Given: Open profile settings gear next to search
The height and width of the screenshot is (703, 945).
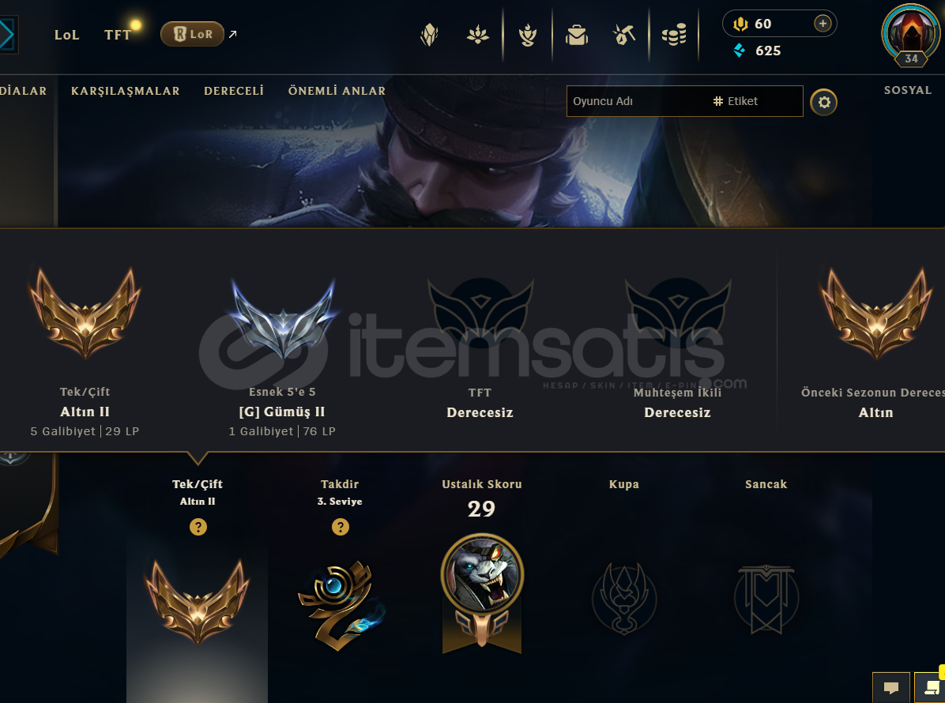Looking at the screenshot, I should point(824,102).
